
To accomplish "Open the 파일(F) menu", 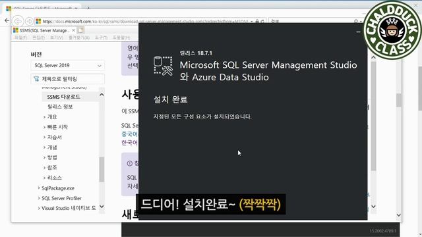I will click(20, 38).
